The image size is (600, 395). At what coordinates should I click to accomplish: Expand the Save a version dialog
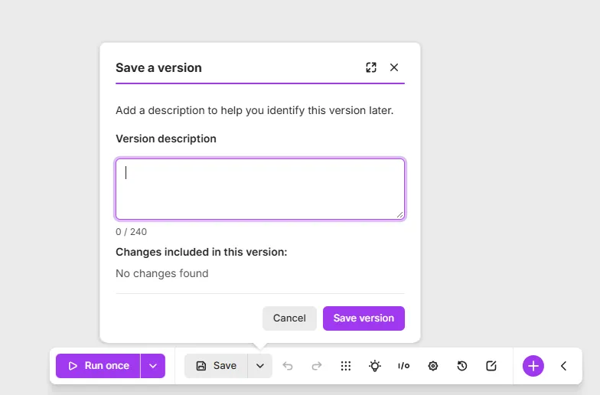(x=370, y=67)
